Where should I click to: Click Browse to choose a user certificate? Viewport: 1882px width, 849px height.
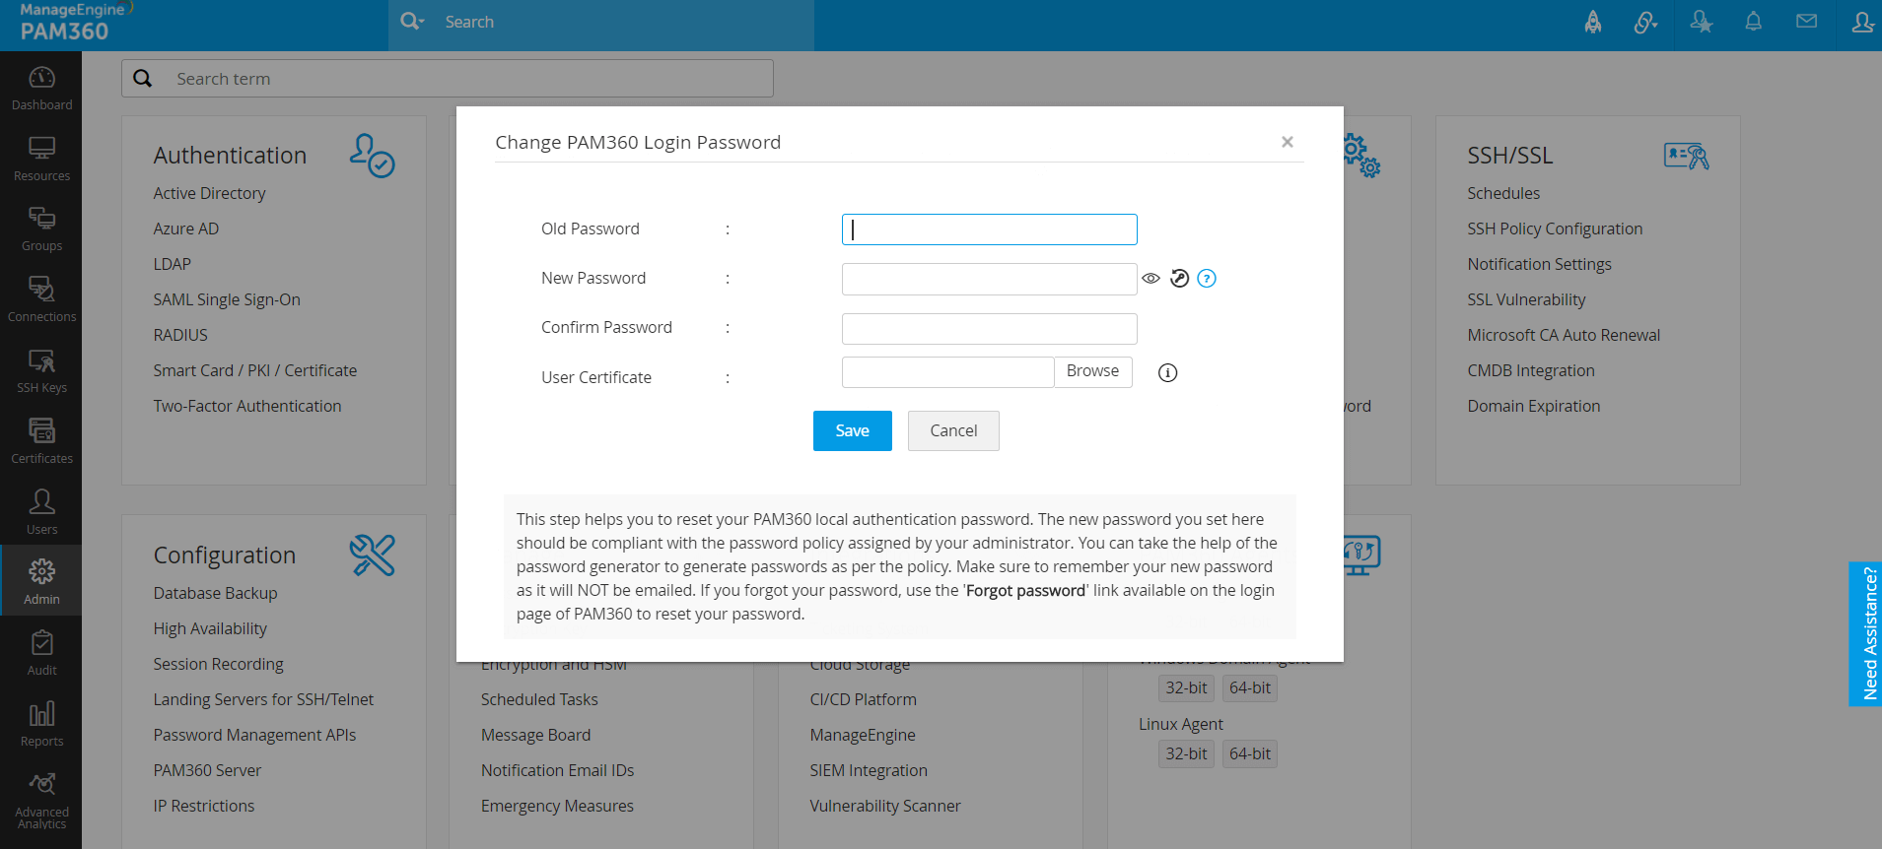click(1092, 371)
